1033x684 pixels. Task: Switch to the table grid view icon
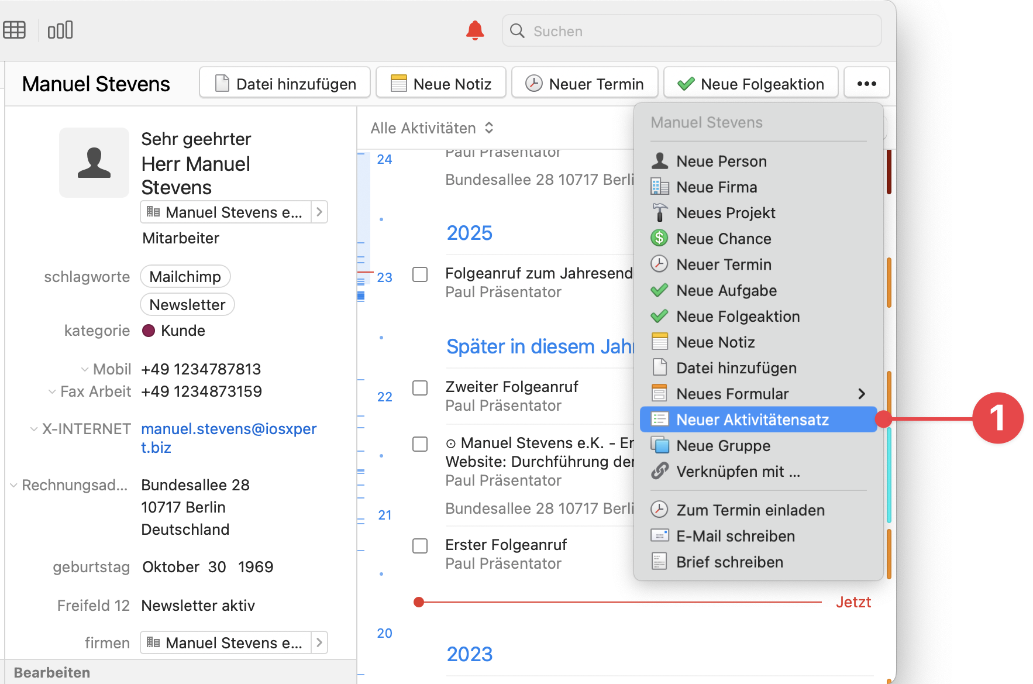(x=14, y=30)
